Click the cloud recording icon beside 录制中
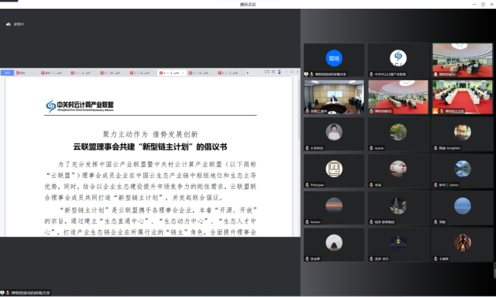The height and width of the screenshot is (297, 496). coord(8,24)
